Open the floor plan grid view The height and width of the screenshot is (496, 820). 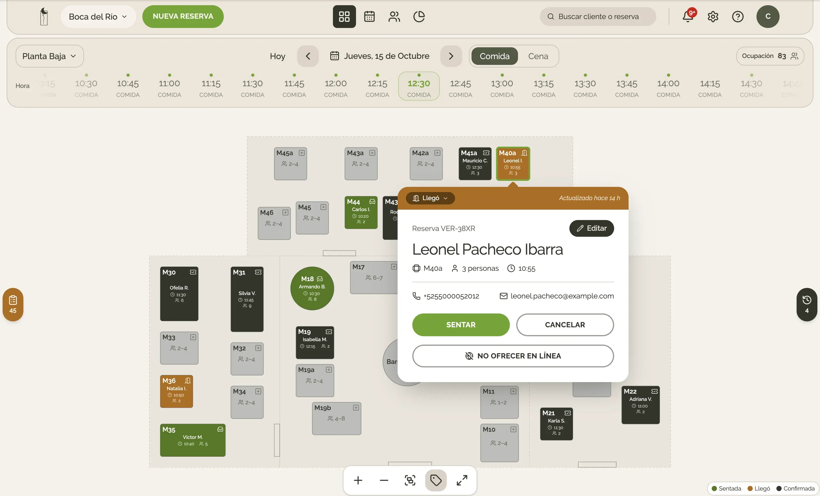click(x=344, y=16)
